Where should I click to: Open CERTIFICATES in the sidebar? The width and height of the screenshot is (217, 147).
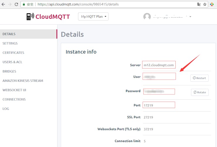tap(13, 53)
